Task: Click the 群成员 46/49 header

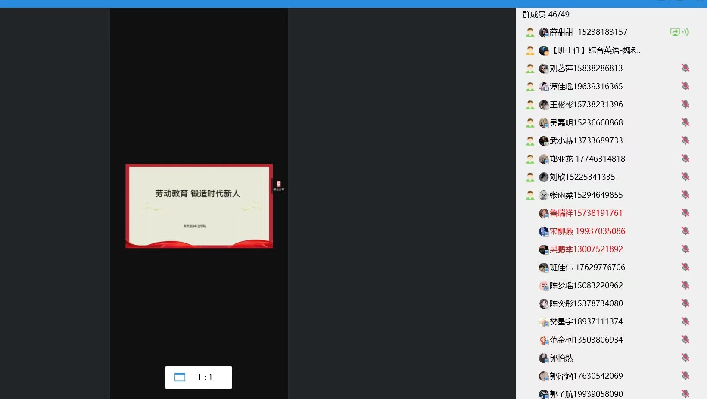Action: pyautogui.click(x=546, y=15)
